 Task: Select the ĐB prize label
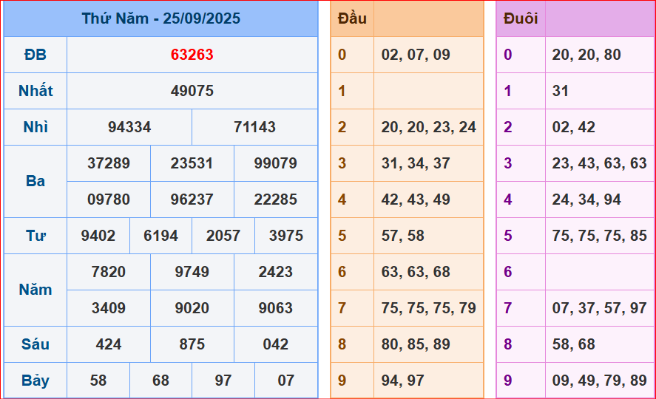pyautogui.click(x=35, y=55)
